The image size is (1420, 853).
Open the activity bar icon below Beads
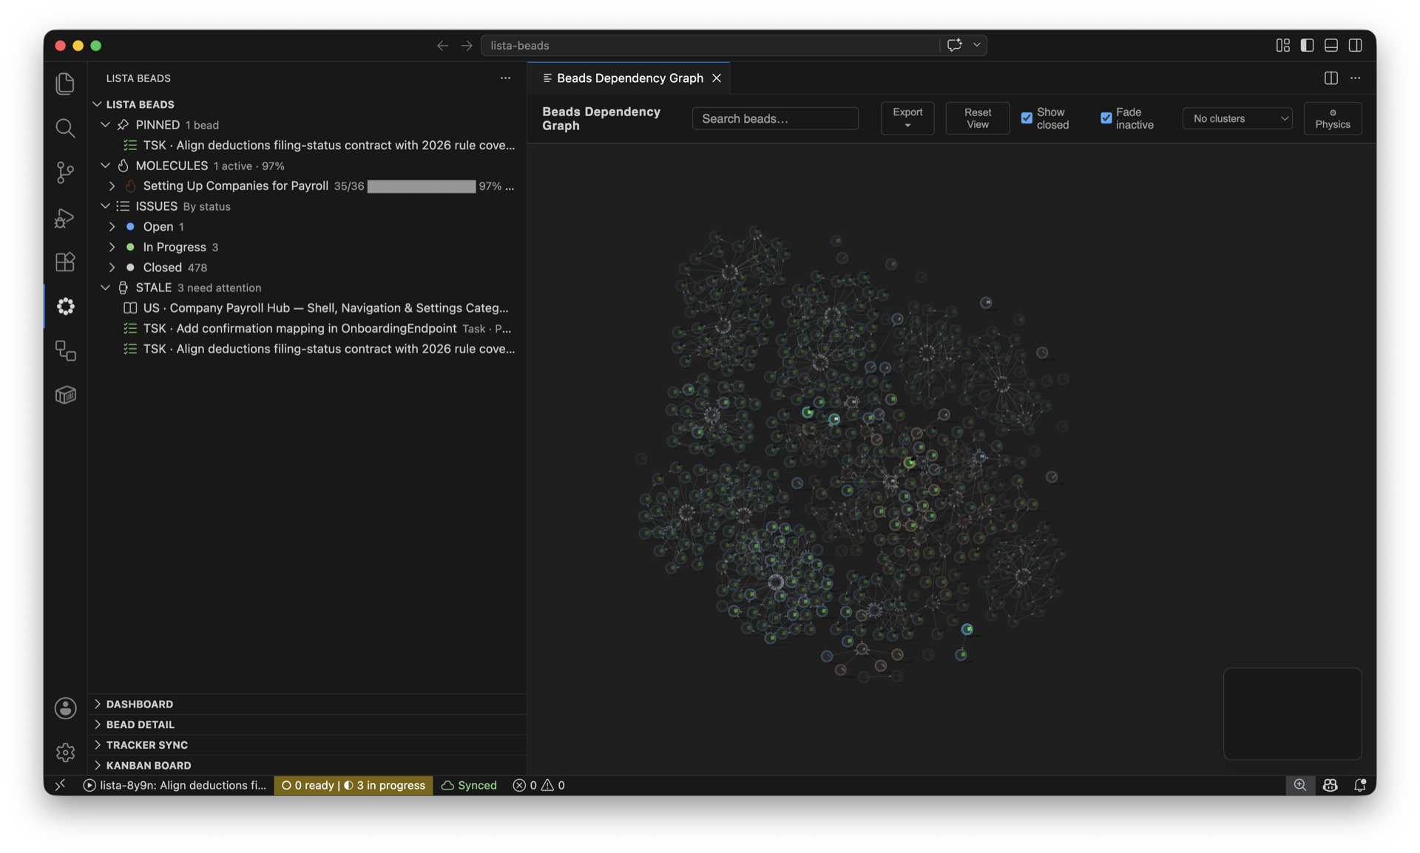pyautogui.click(x=65, y=350)
